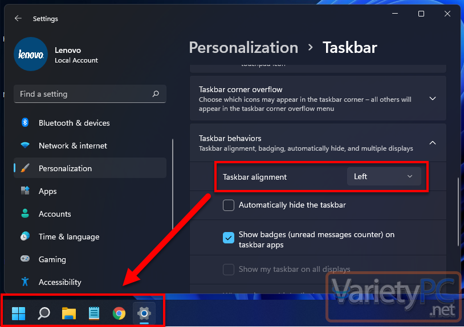Image resolution: width=464 pixels, height=327 pixels.
Task: Open taskbar Search magnifier icon
Action: 44,313
